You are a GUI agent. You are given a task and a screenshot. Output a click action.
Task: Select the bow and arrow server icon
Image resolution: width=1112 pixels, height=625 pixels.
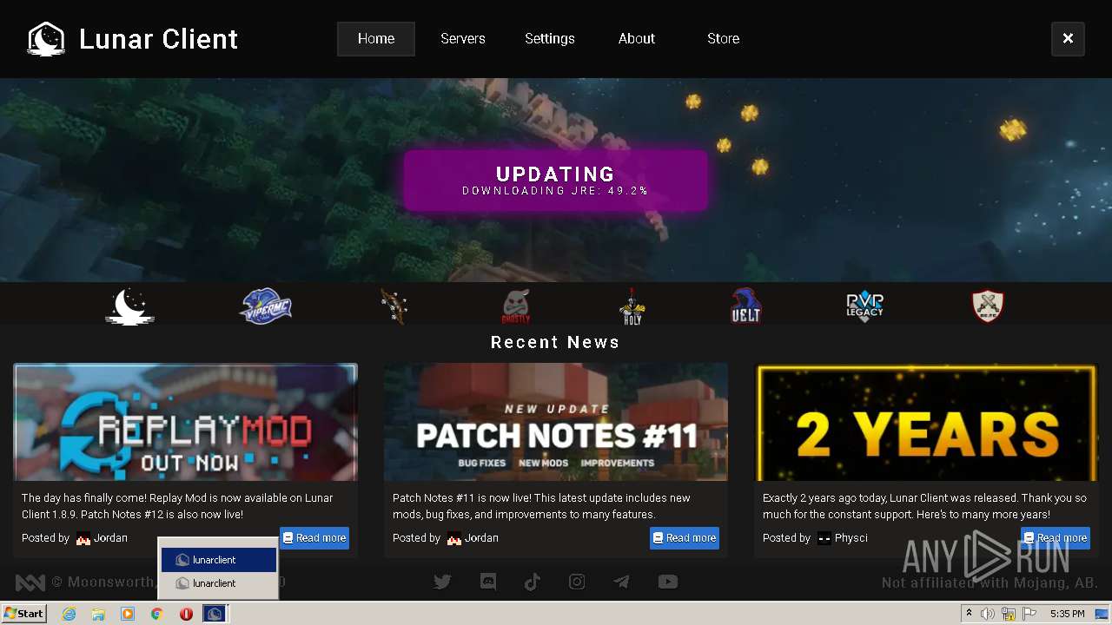click(x=394, y=306)
